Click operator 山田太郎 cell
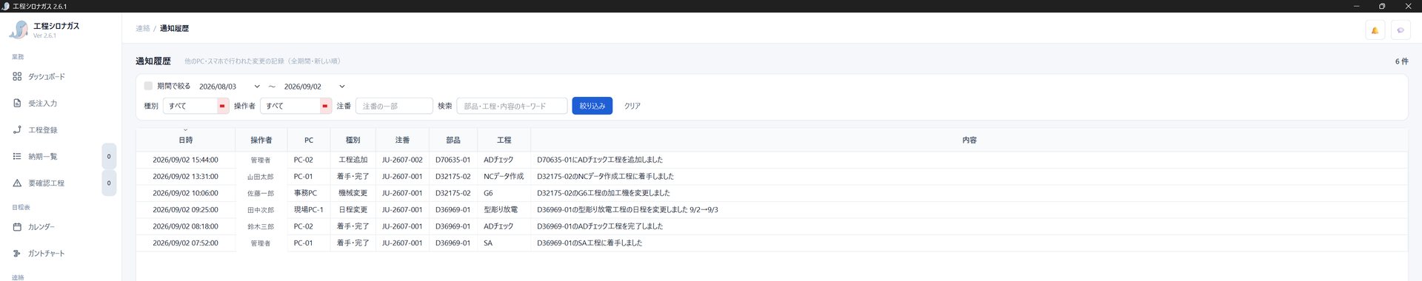The width and height of the screenshot is (1422, 281). tap(261, 177)
